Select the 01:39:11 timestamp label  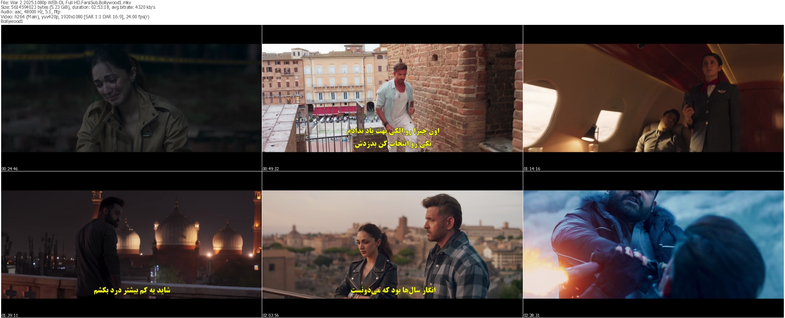point(10,315)
